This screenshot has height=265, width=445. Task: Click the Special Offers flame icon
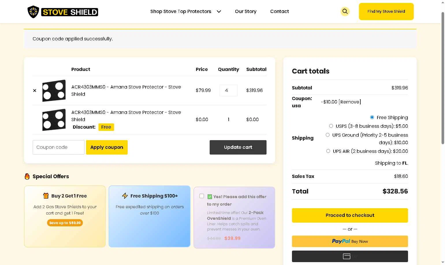click(27, 176)
